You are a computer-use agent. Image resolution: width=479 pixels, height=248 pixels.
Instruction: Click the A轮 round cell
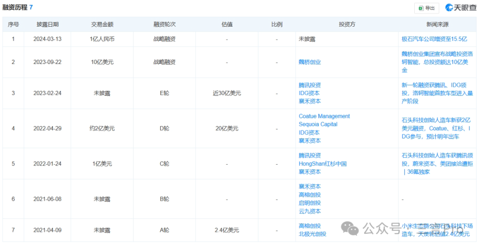(x=165, y=230)
